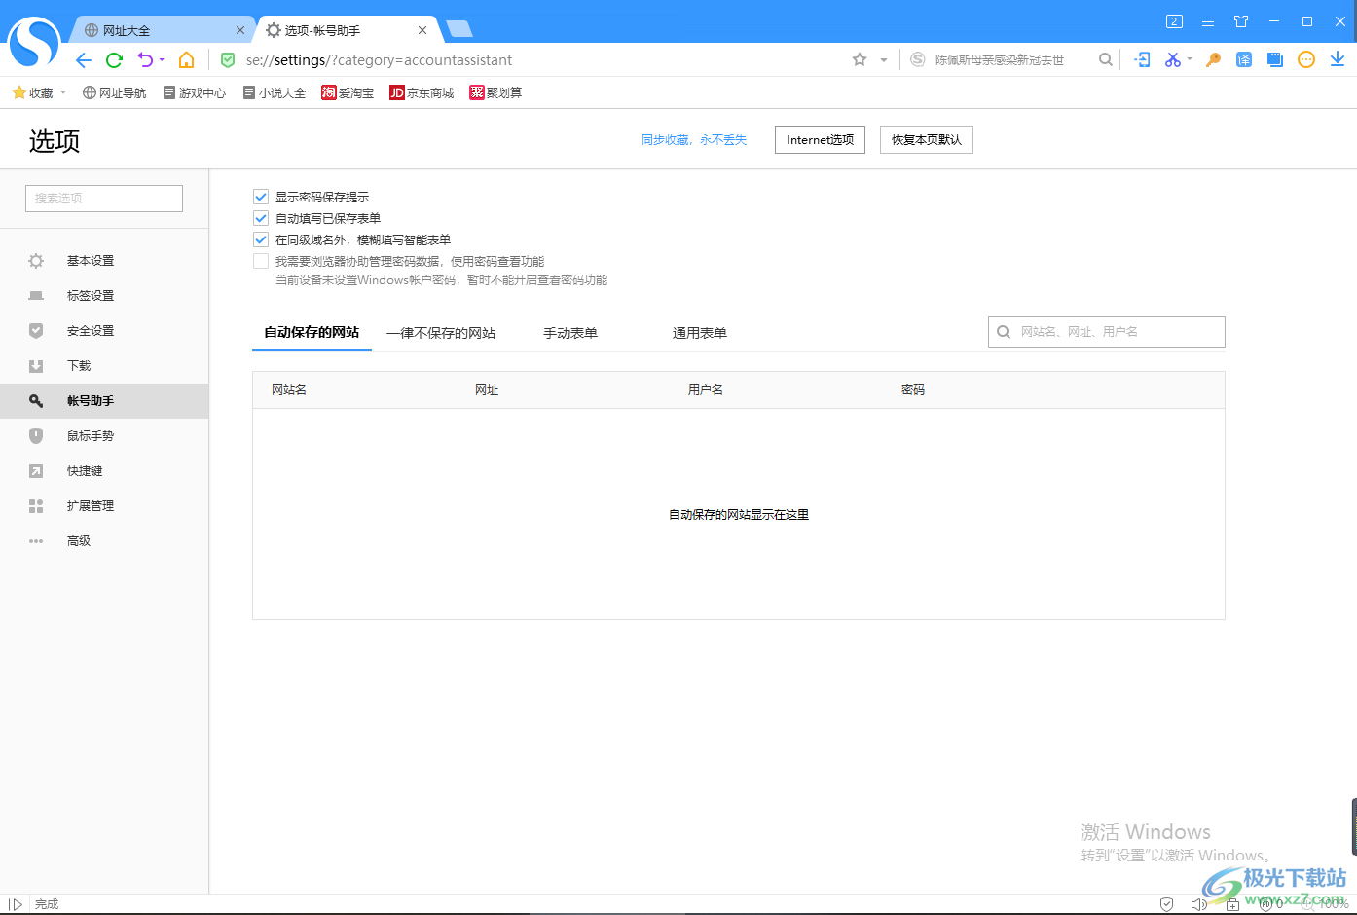The height and width of the screenshot is (915, 1357).
Task: Click the orange more-tools ellipsis icon
Action: [x=1306, y=59]
